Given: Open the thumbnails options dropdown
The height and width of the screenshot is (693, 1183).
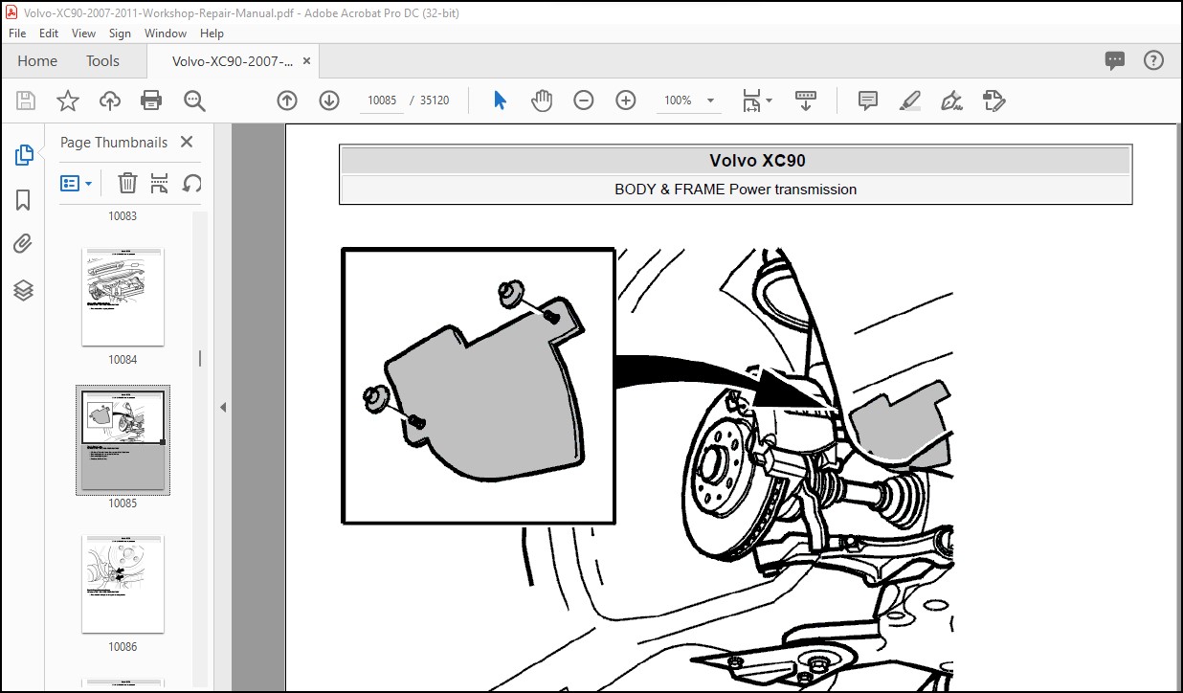Looking at the screenshot, I should (x=77, y=183).
